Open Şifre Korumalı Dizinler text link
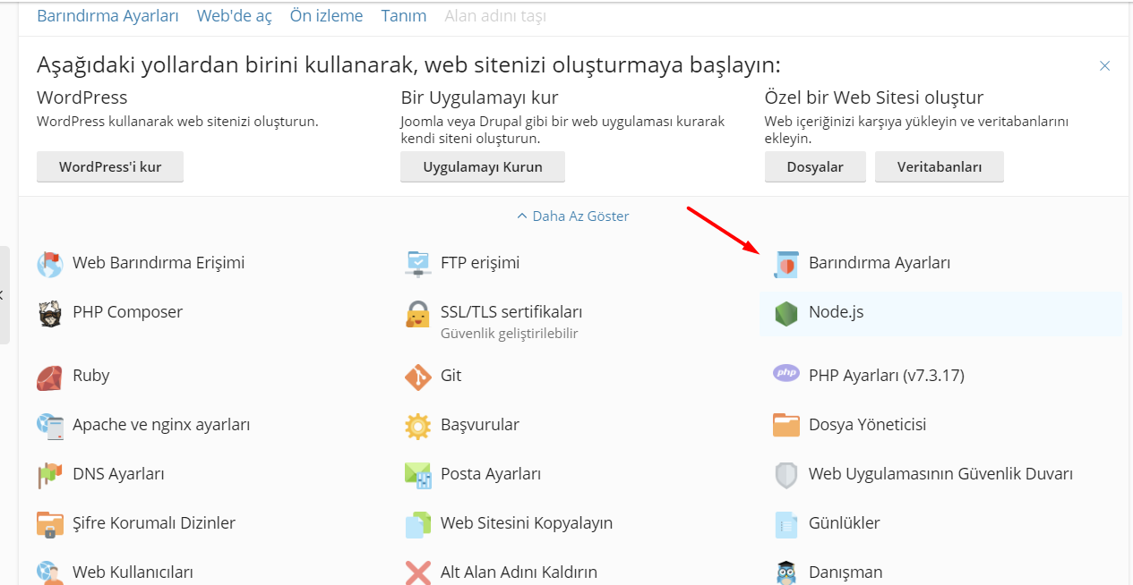This screenshot has height=585, width=1133. [x=154, y=523]
